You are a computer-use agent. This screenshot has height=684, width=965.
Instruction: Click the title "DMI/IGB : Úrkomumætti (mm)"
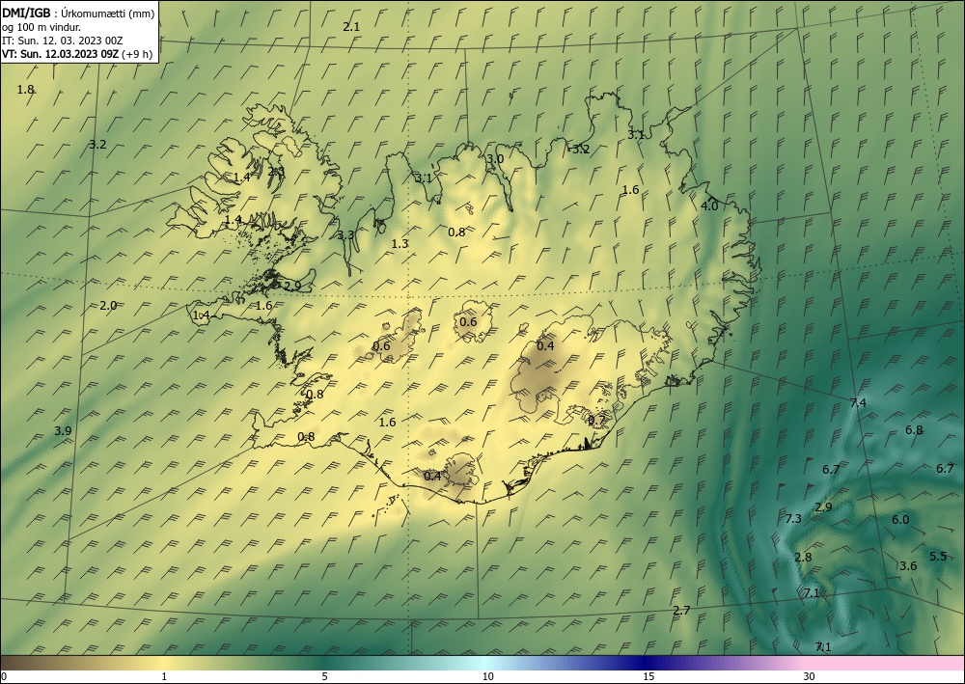click(x=78, y=13)
